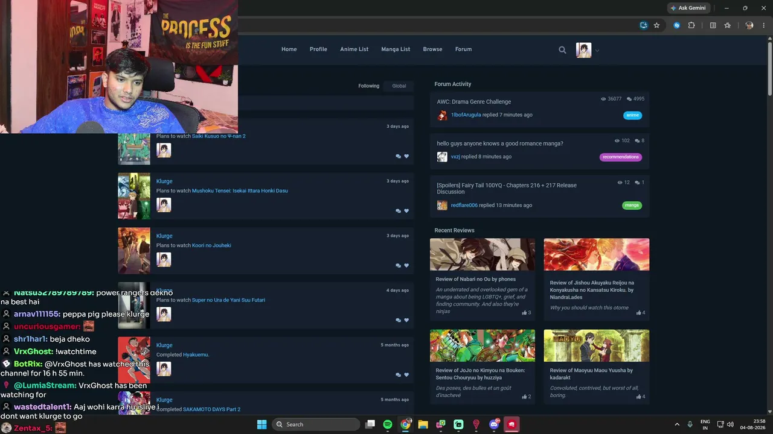The image size is (773, 434).
Task: Like the Mushoku Tensei activity
Action: 406,211
